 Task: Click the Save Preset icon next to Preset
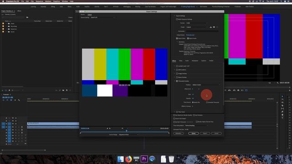211,27
